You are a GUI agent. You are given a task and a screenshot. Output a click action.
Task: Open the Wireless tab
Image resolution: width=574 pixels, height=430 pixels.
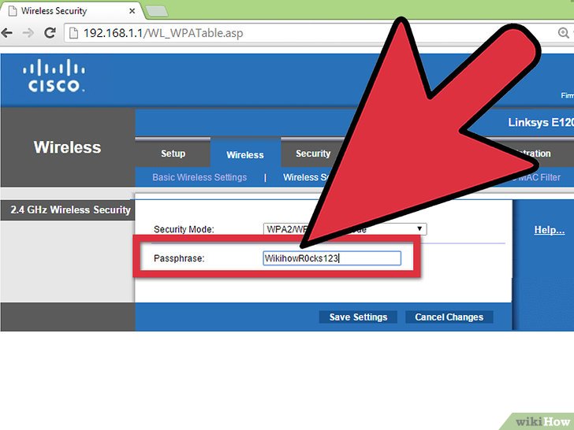[x=245, y=154]
